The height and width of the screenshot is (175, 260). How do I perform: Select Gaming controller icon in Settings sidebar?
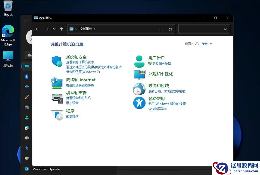27,138
